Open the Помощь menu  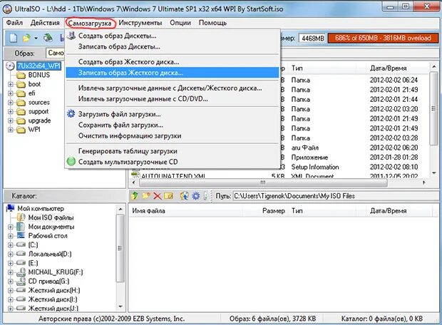pos(212,23)
